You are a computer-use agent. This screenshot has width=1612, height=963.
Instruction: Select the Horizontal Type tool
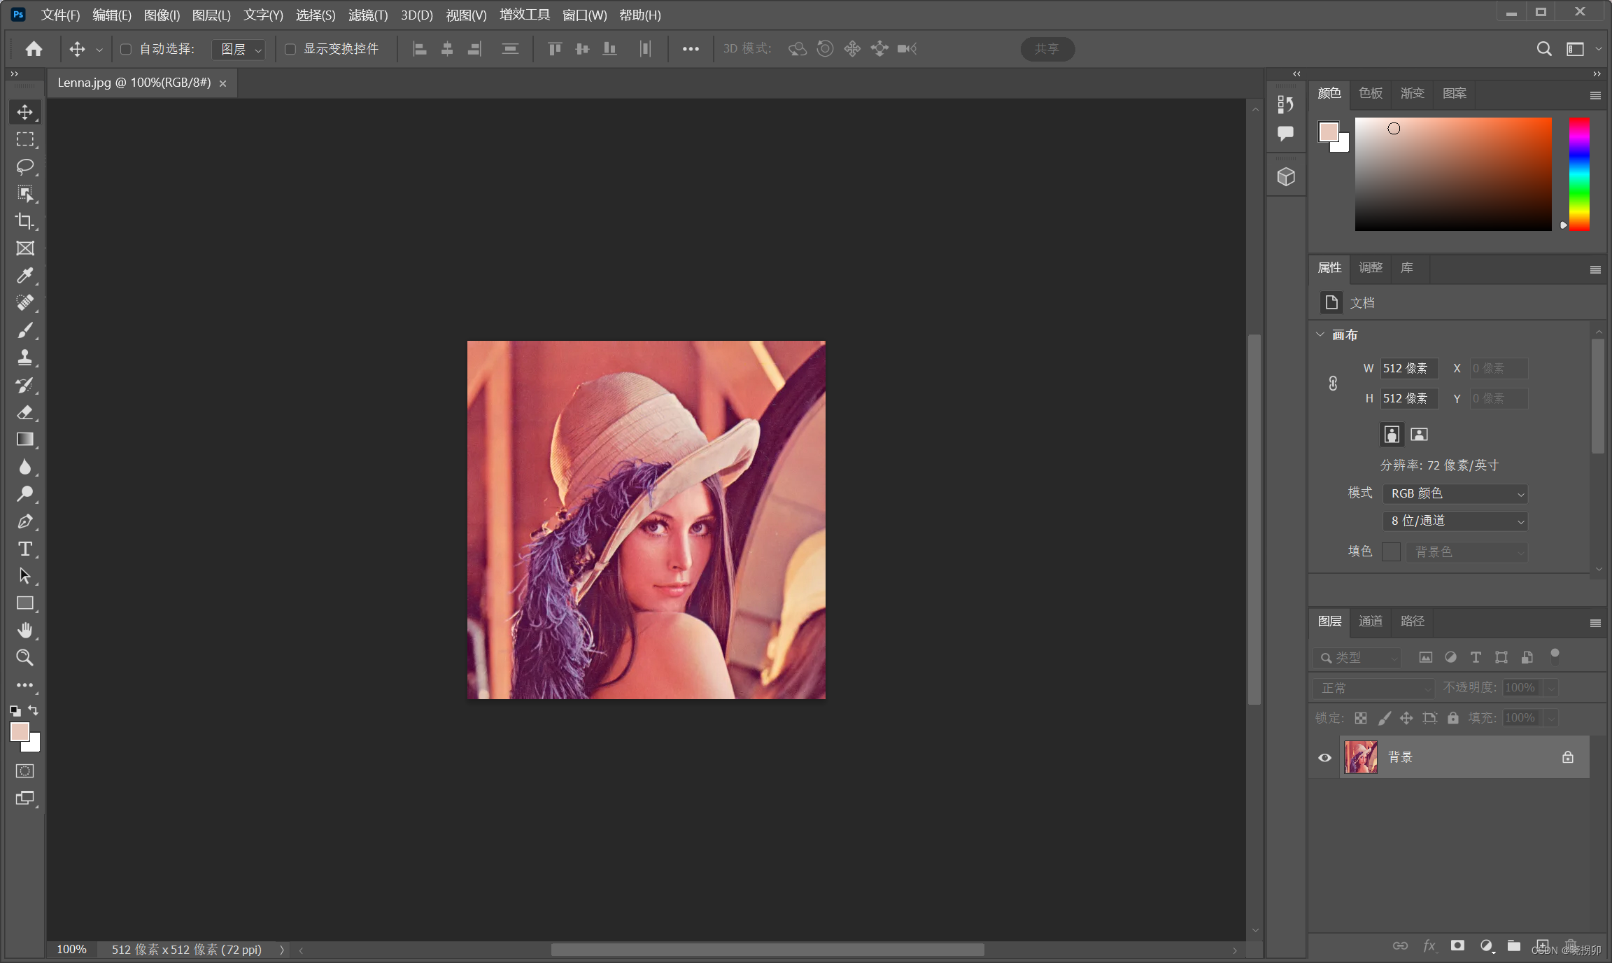24,549
